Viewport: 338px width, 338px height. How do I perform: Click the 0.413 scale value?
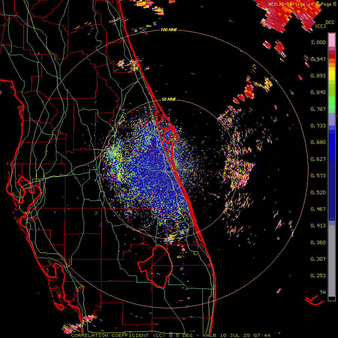pyautogui.click(x=318, y=226)
